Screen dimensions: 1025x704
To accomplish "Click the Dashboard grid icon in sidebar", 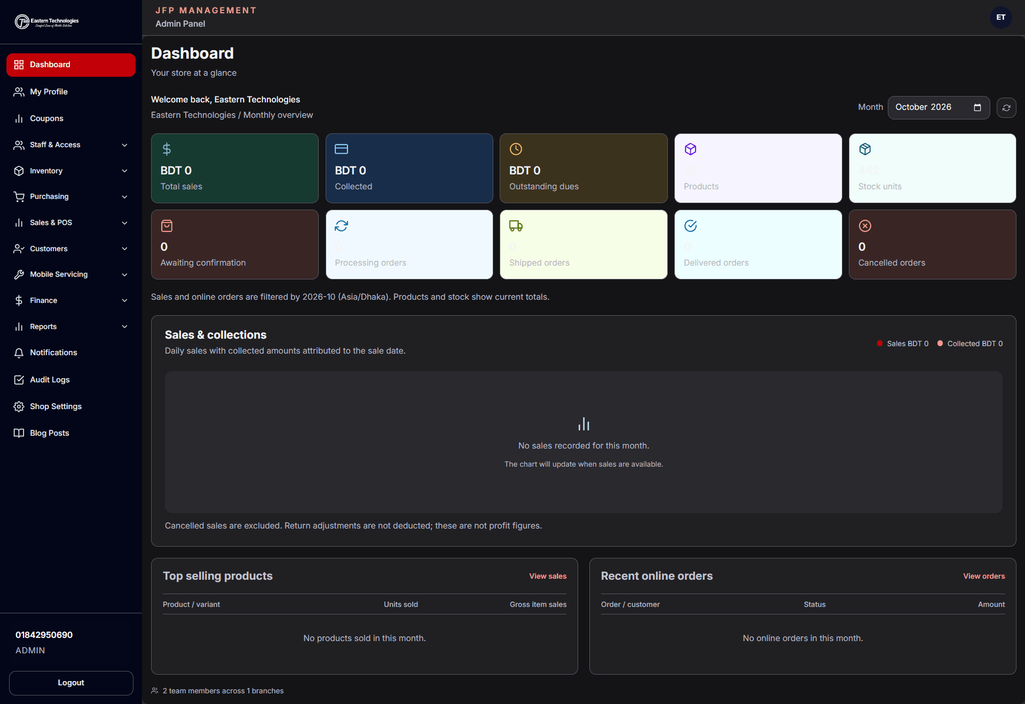I will pyautogui.click(x=19, y=65).
